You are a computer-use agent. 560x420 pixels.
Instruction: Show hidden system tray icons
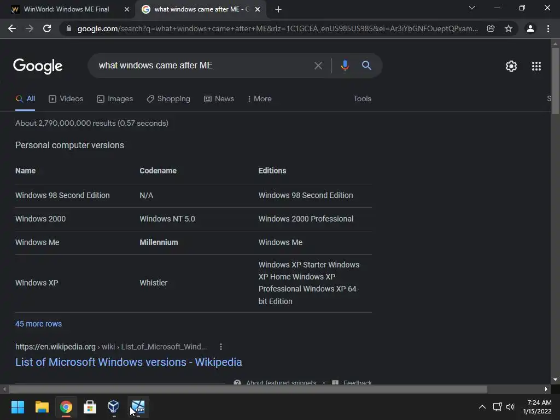482,407
